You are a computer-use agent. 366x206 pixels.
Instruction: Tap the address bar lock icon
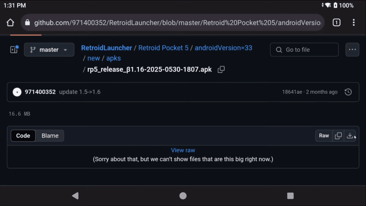pos(28,23)
